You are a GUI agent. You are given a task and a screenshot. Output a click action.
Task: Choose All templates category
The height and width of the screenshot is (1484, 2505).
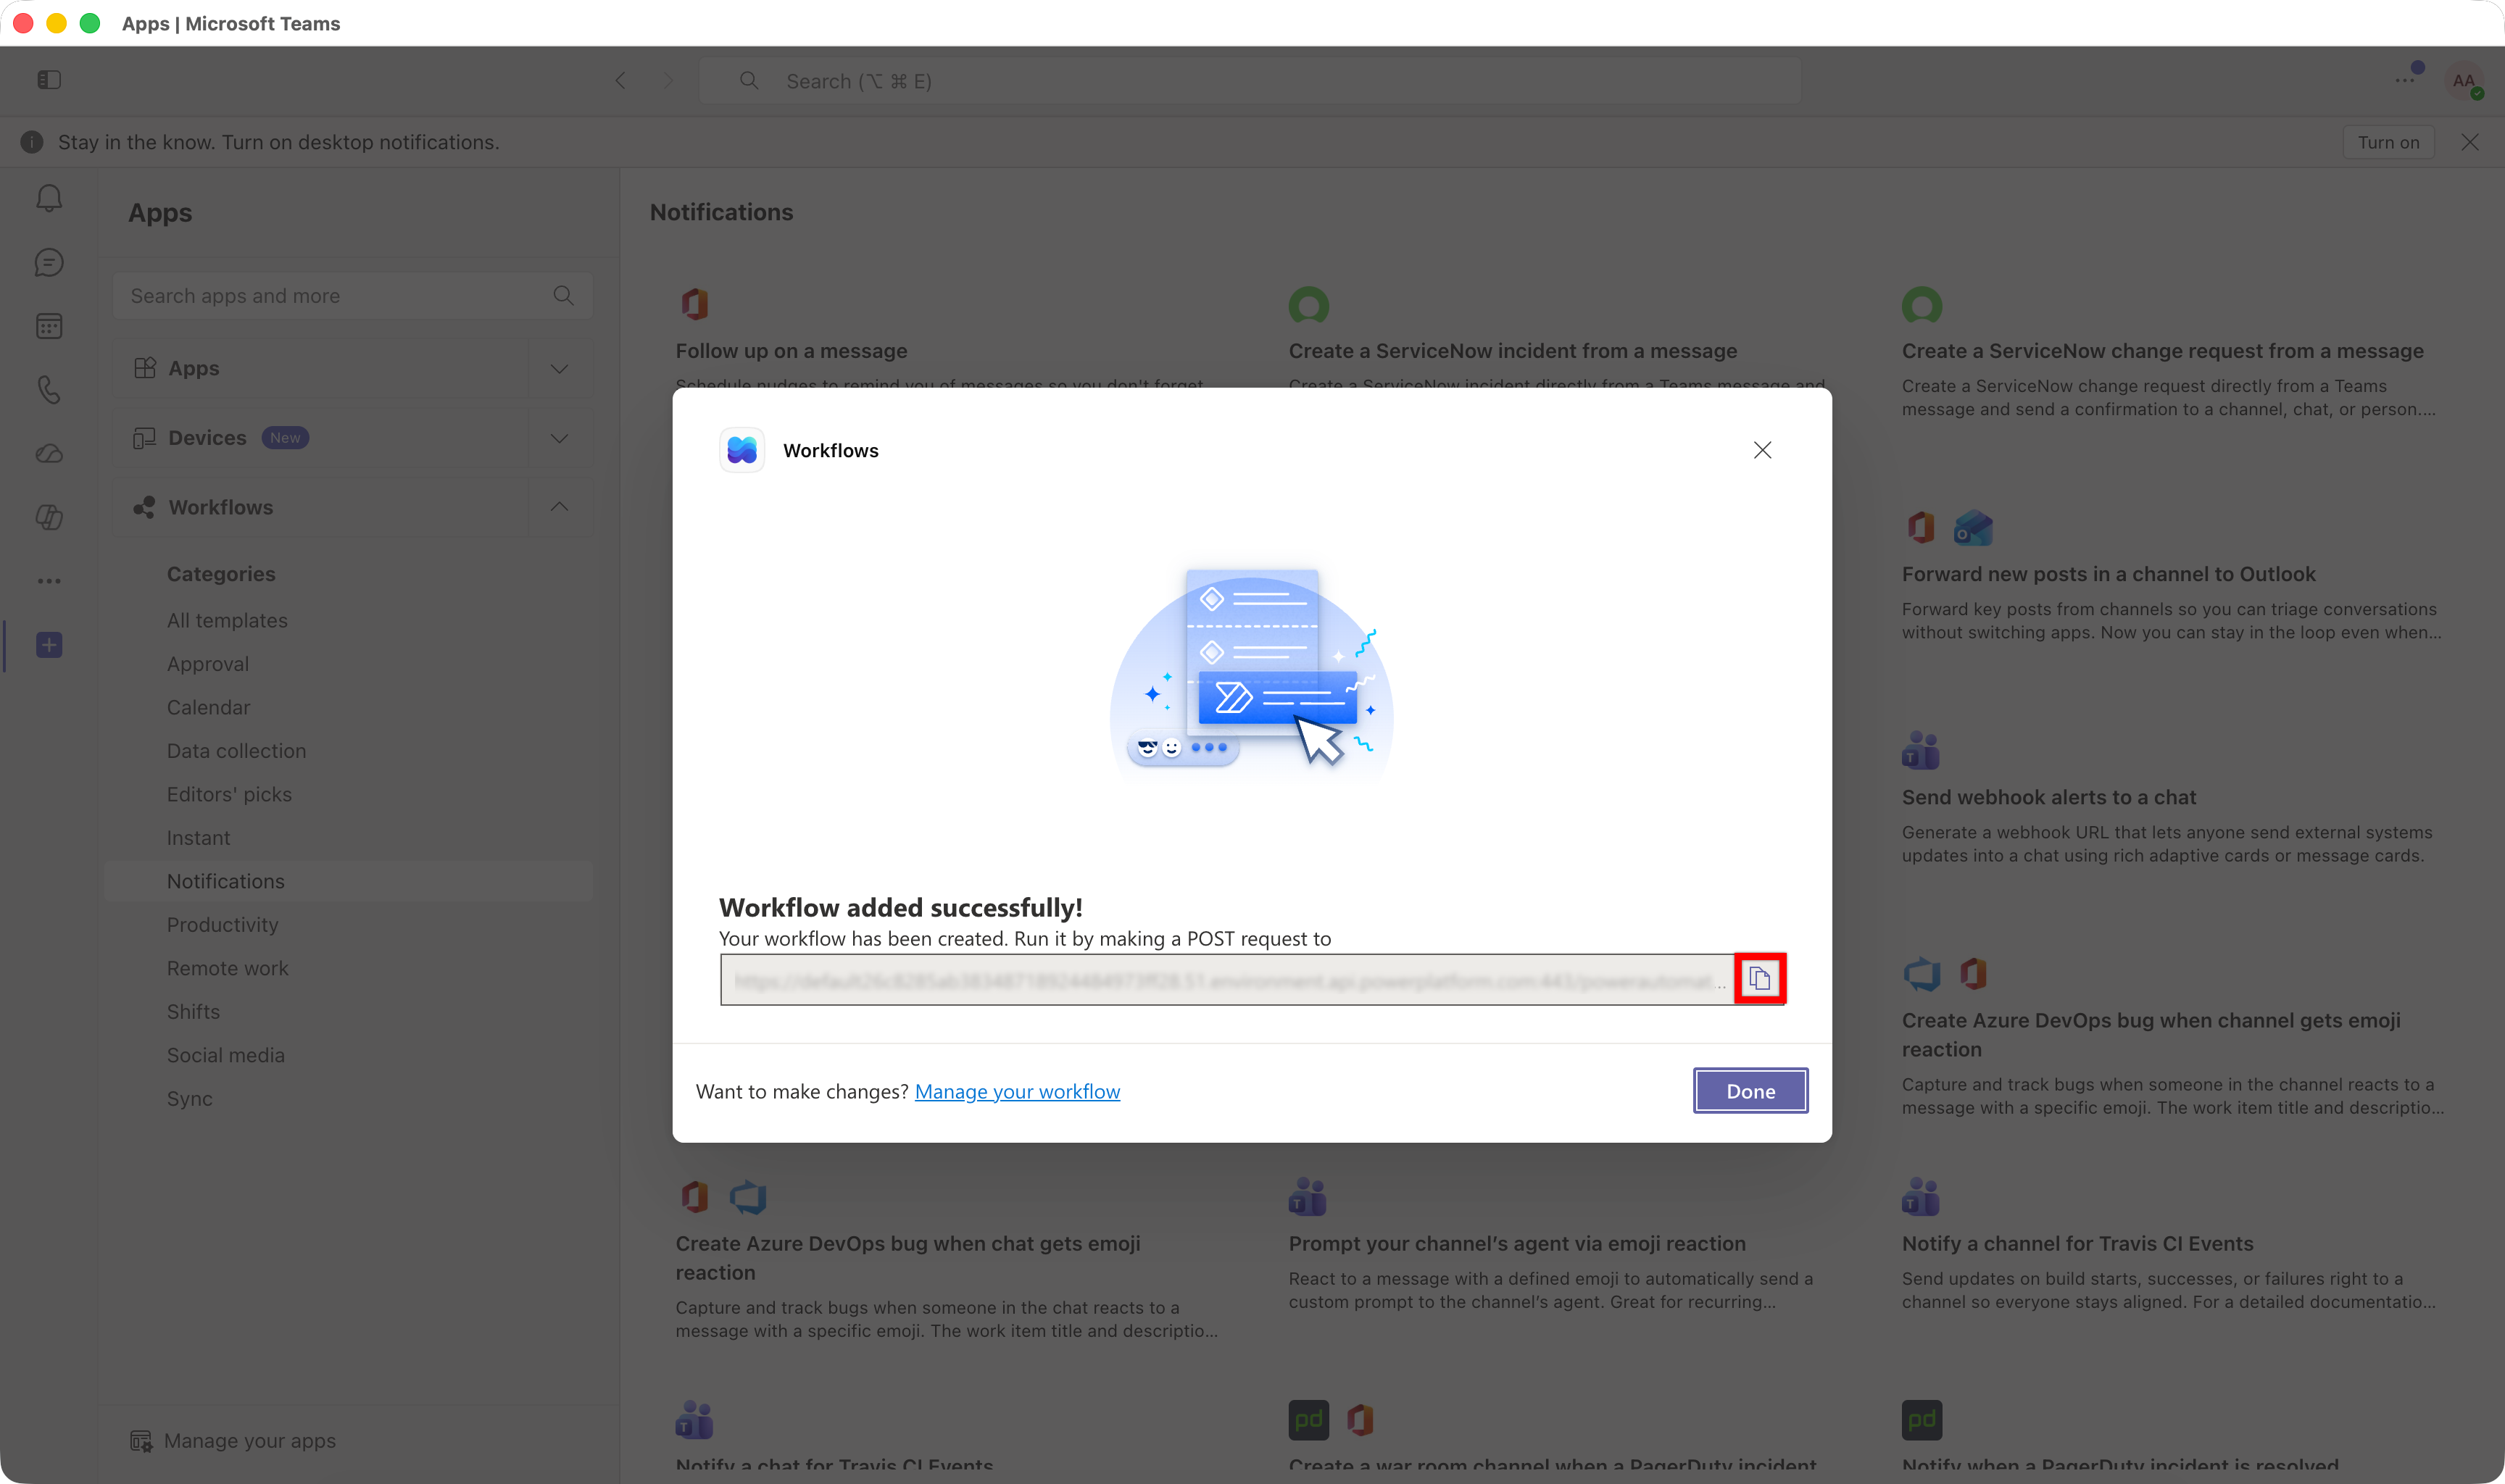(x=227, y=620)
